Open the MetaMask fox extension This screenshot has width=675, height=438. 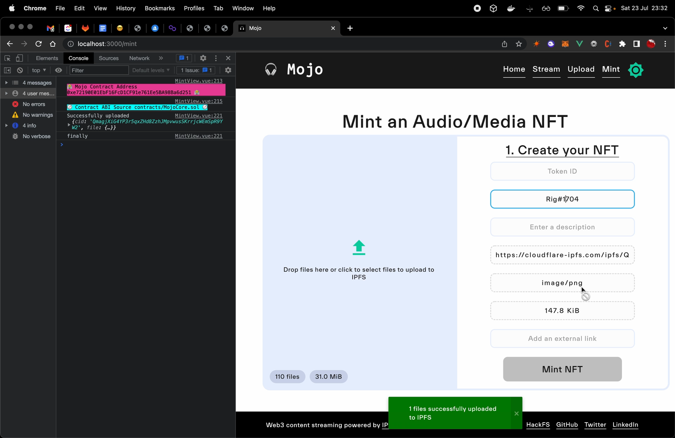pos(565,44)
